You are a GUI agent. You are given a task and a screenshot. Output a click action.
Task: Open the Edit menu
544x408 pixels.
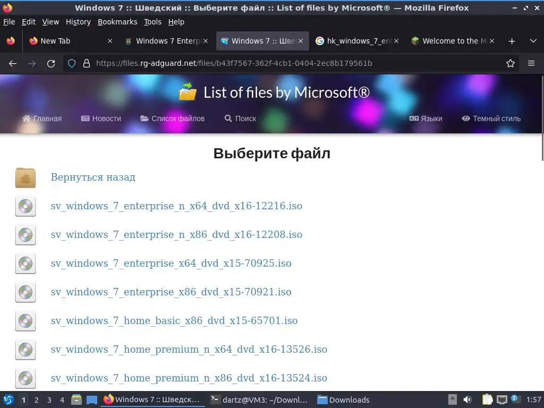coord(29,22)
